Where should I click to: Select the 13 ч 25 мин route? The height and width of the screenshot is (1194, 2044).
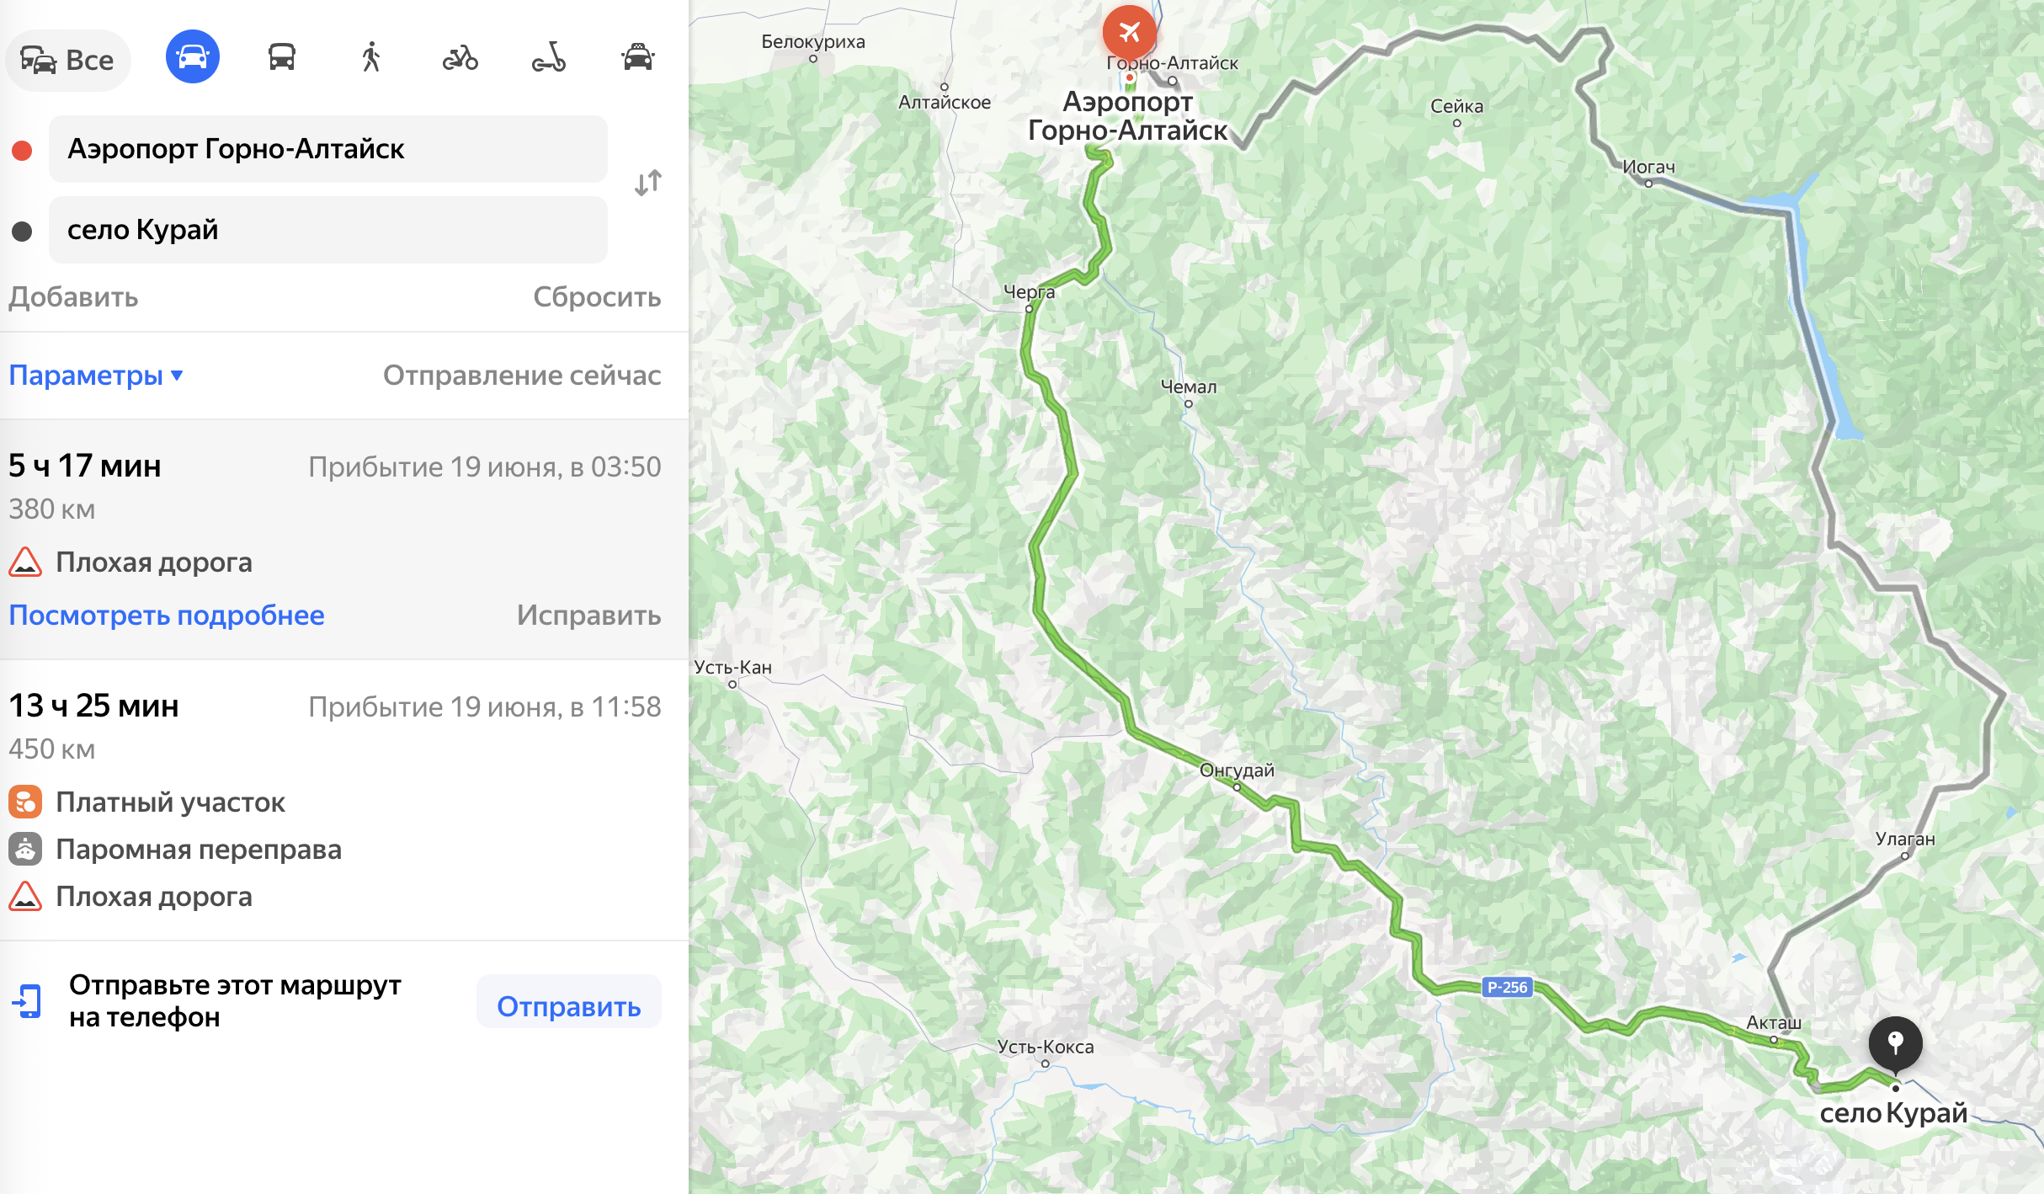coord(344,800)
